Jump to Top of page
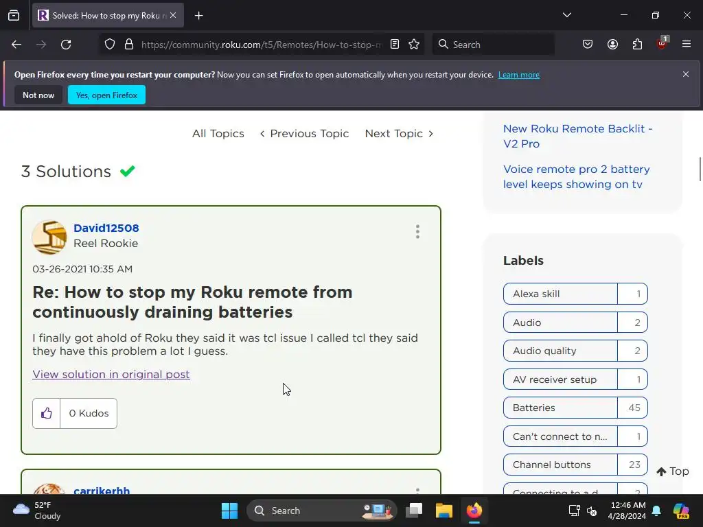Viewport: 703px width, 527px height. click(673, 471)
